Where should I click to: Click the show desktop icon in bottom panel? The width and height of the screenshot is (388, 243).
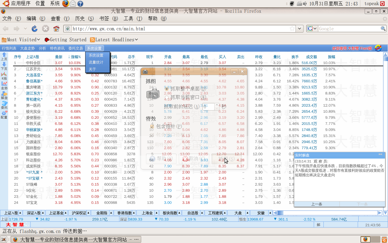(x=4, y=239)
